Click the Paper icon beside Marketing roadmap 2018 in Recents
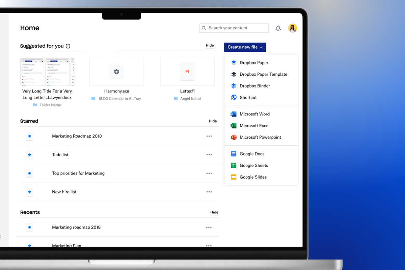 pyautogui.click(x=30, y=227)
